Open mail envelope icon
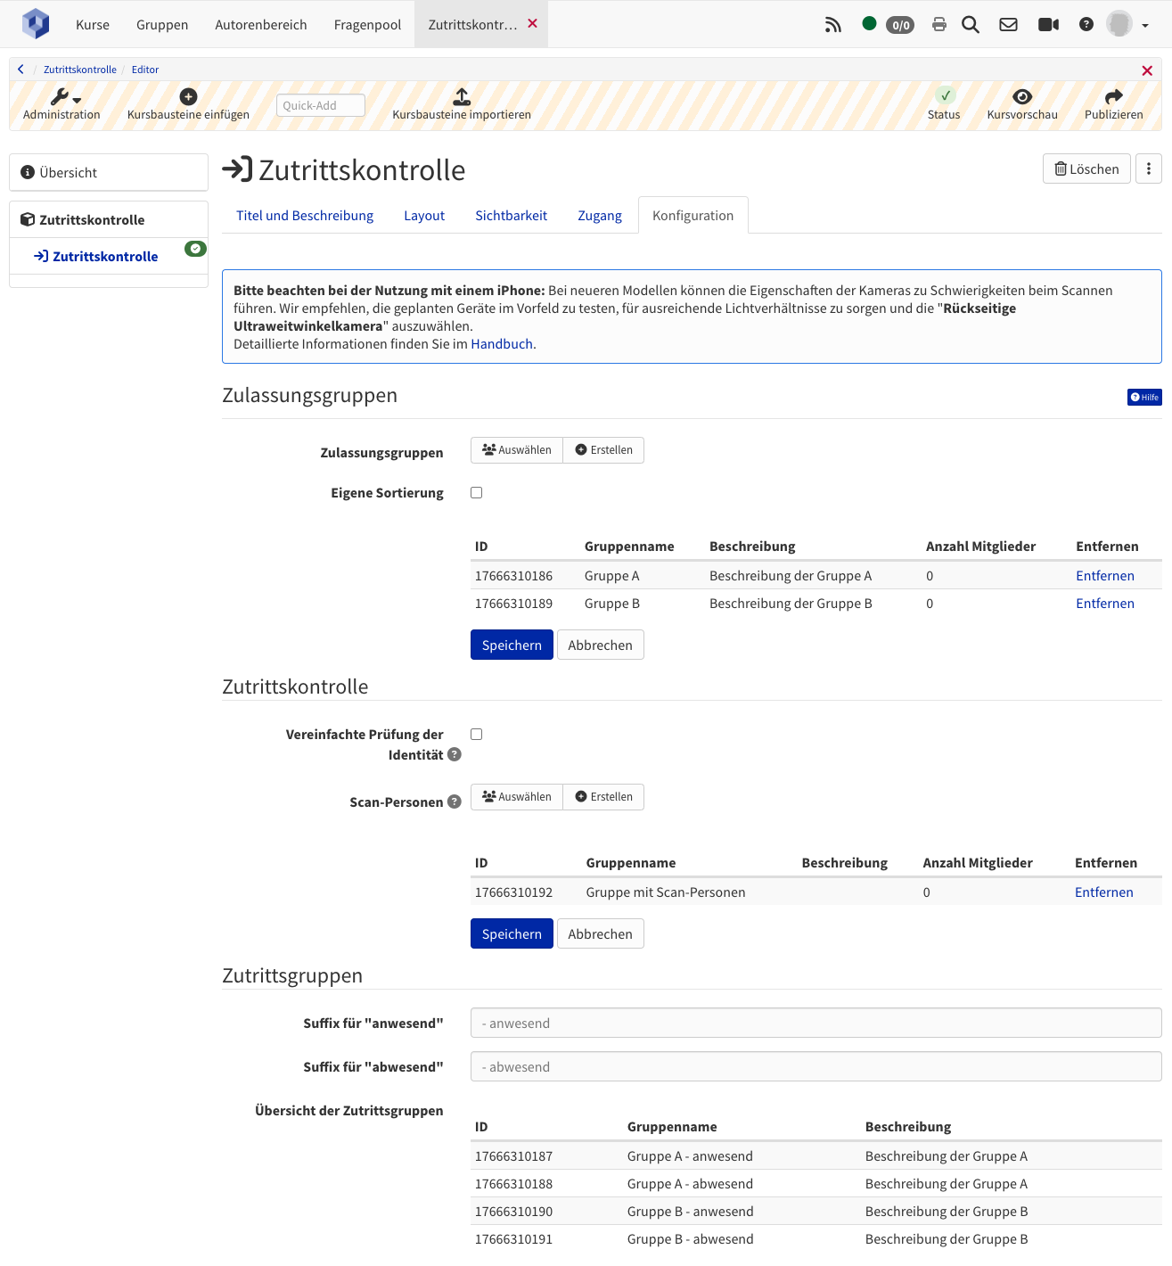Image resolution: width=1172 pixels, height=1266 pixels. (x=1008, y=25)
